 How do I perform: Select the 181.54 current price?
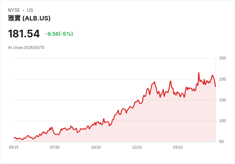point(24,34)
